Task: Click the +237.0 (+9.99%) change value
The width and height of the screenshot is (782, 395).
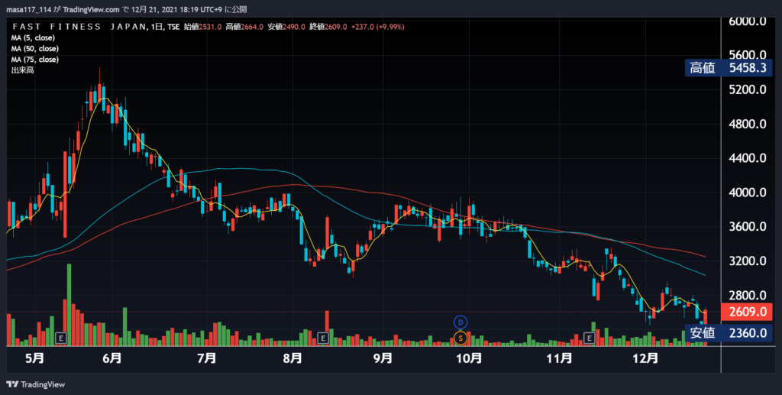Action: 377,27
